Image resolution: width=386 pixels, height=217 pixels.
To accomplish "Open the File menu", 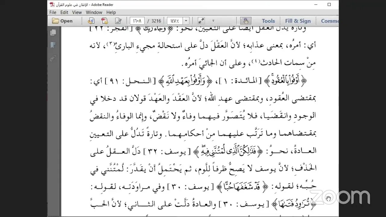I will (x=53, y=12).
